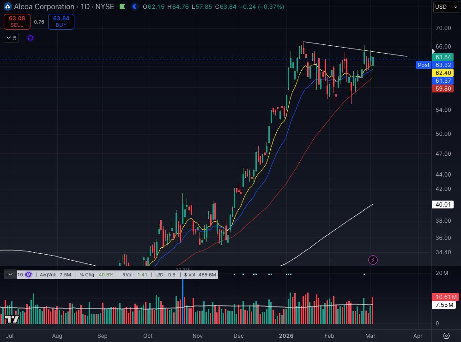Click the green 63.84 last price label
461x342 pixels.
pos(443,57)
